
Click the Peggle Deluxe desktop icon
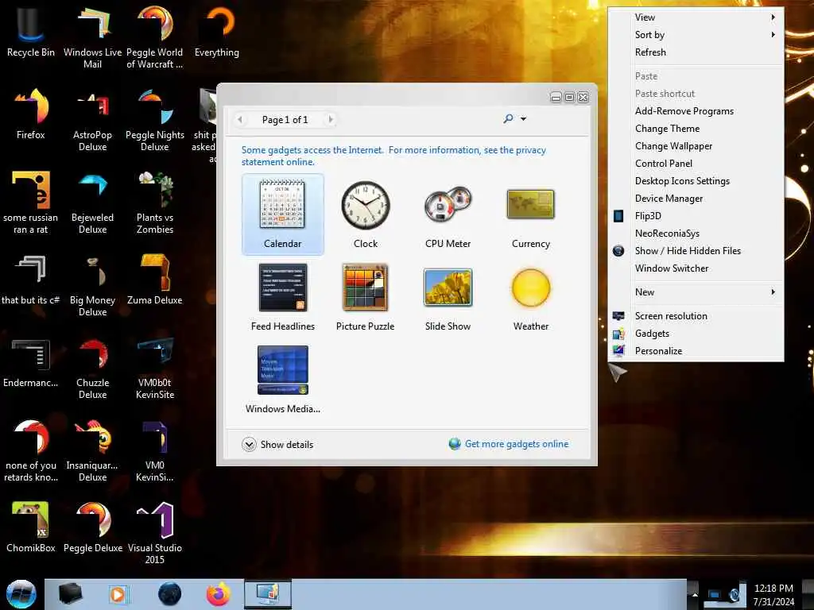pos(92,527)
